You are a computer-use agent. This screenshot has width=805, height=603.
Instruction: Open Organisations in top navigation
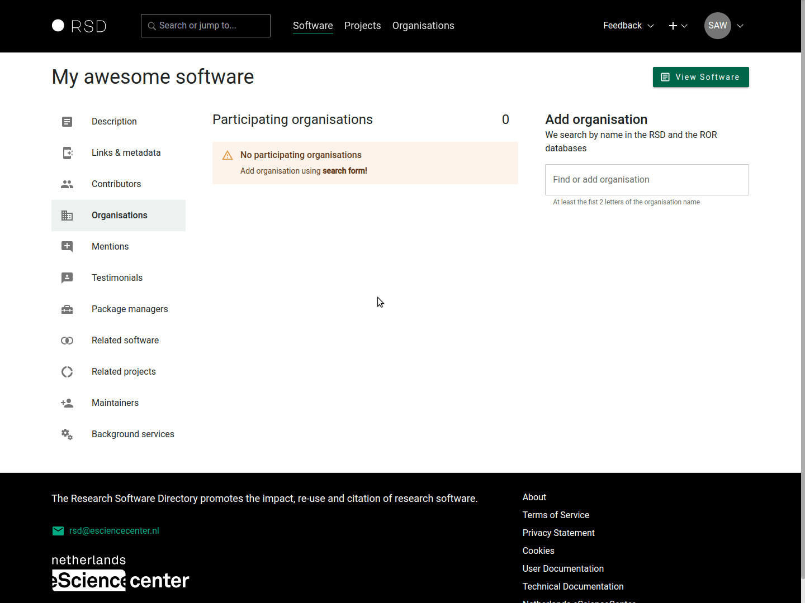423,26
